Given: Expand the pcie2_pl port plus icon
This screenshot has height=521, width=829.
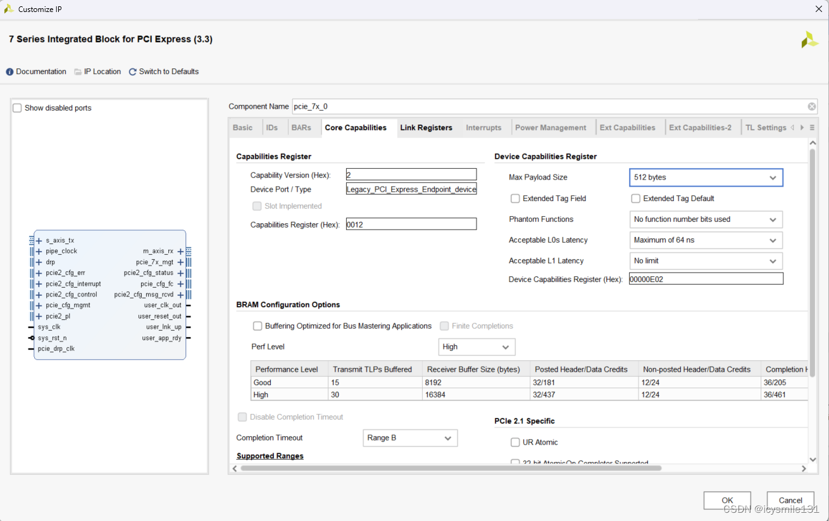Looking at the screenshot, I should [x=39, y=317].
